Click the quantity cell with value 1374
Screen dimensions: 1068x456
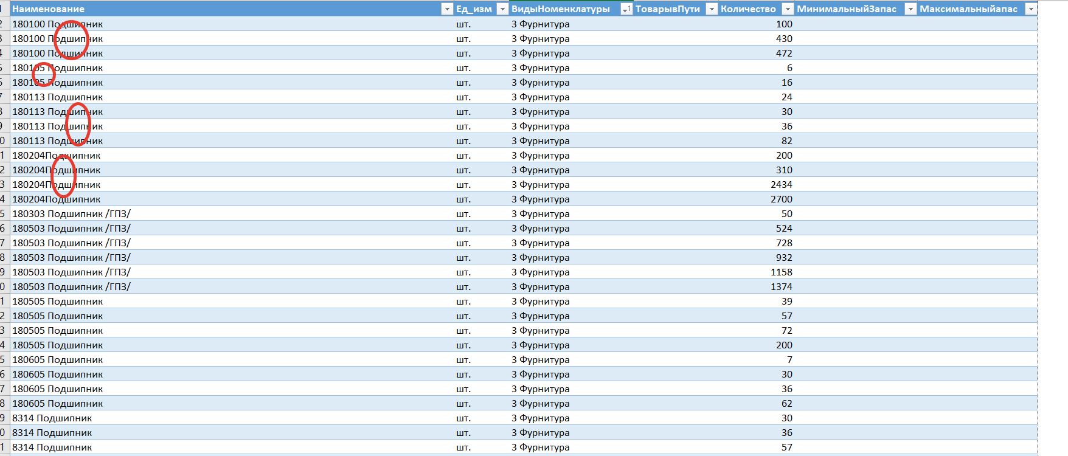781,287
